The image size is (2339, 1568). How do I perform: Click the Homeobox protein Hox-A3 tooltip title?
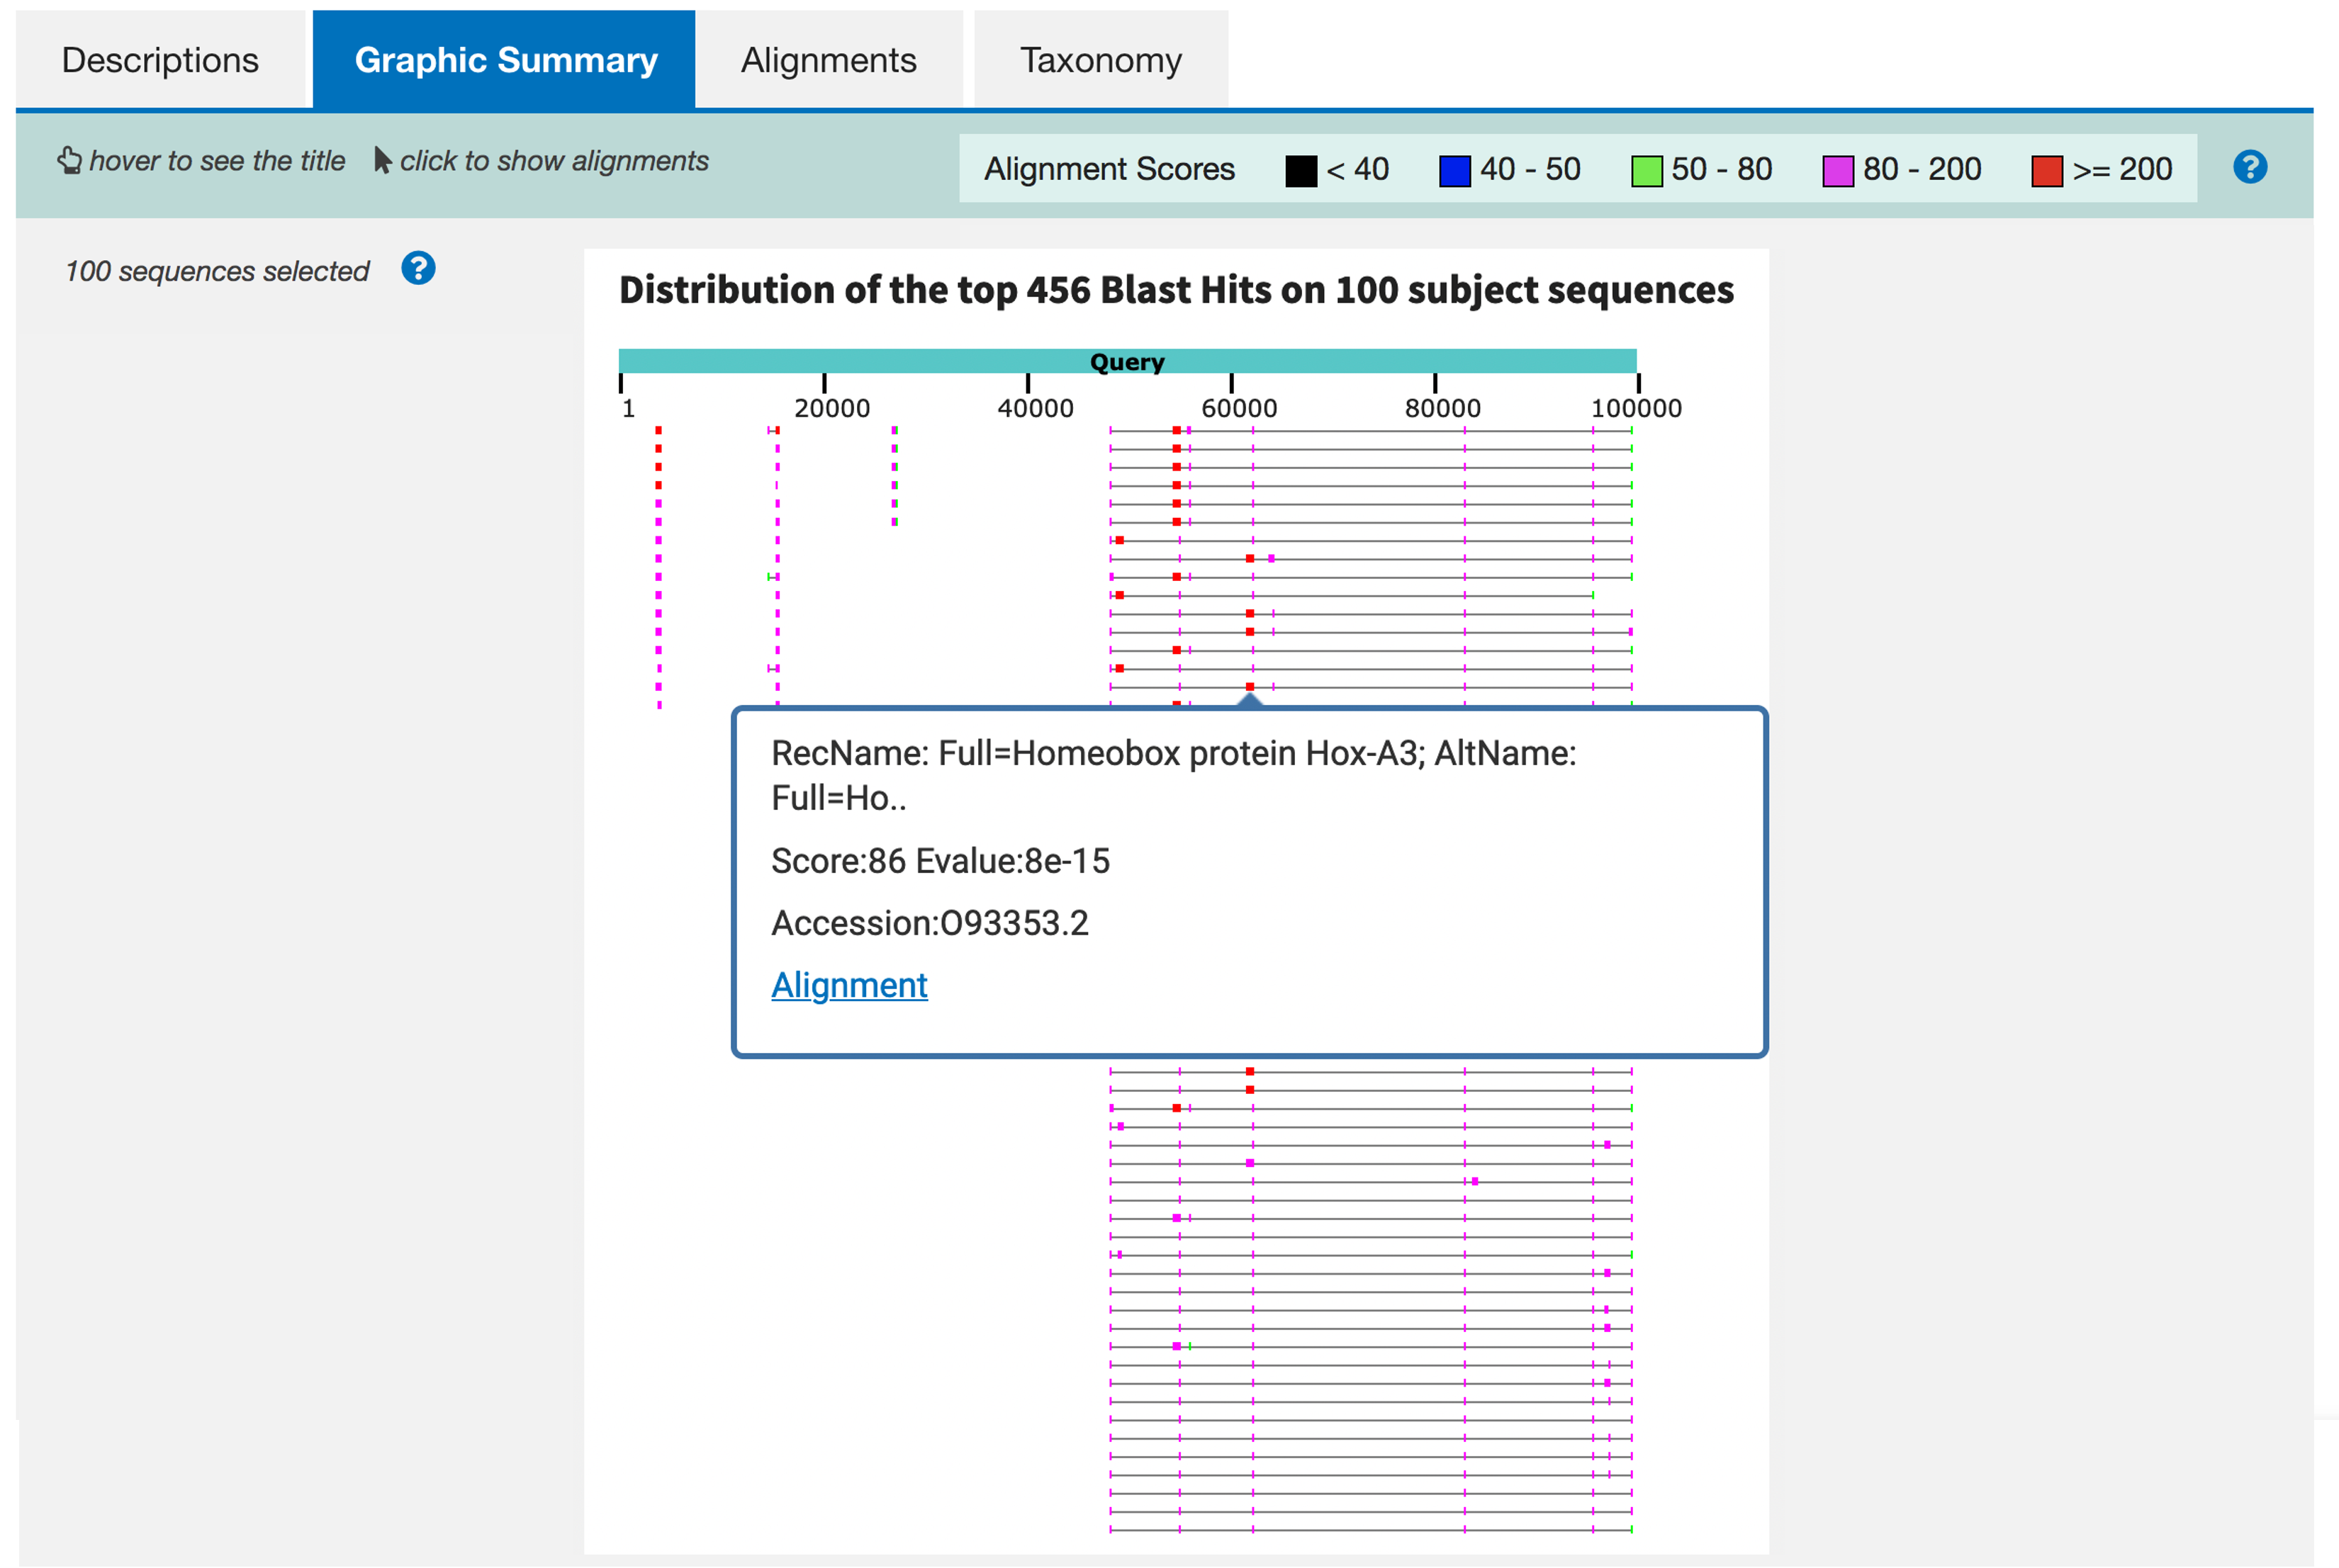(1174, 775)
